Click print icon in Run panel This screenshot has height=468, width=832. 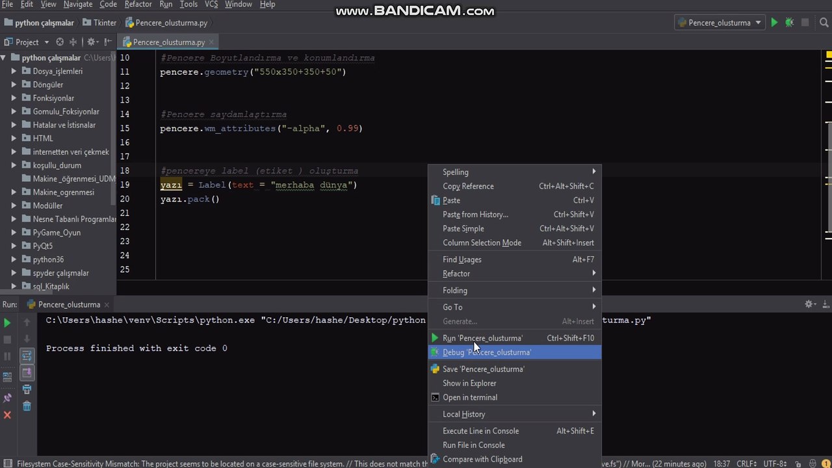(x=27, y=390)
